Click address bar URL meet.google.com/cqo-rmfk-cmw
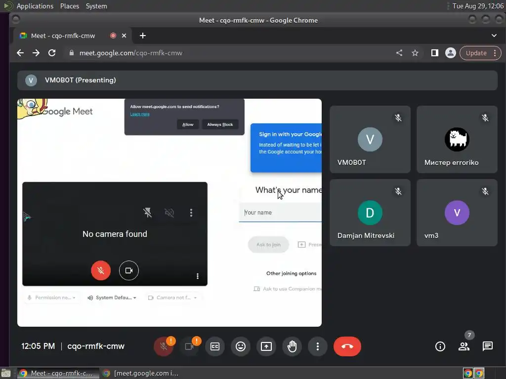This screenshot has width=506, height=379. click(130, 53)
